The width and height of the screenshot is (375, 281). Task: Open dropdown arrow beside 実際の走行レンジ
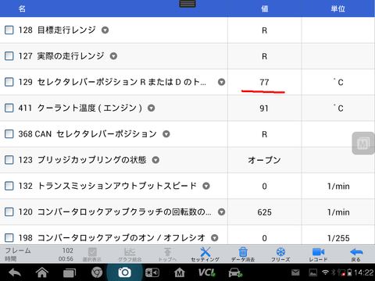pos(113,56)
